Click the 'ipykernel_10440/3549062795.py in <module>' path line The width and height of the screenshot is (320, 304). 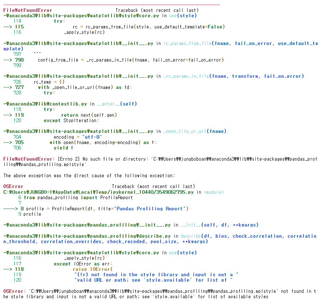pyautogui.click(x=114, y=192)
